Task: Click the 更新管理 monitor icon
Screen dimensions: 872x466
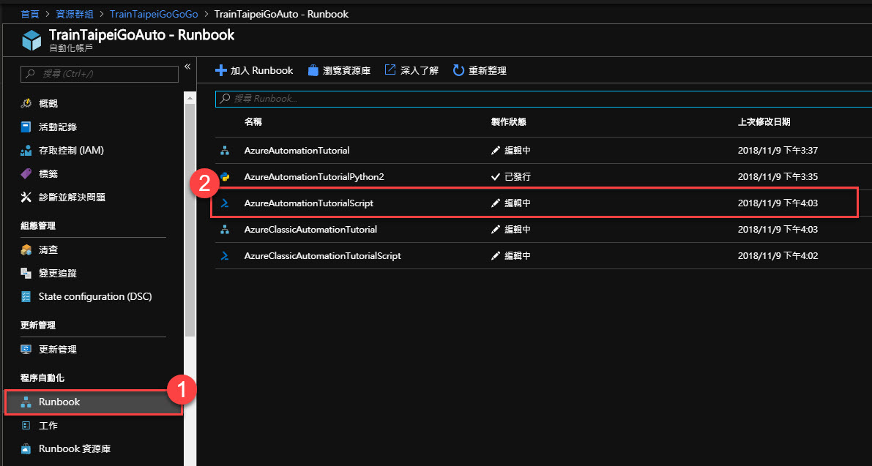Action: coord(26,350)
